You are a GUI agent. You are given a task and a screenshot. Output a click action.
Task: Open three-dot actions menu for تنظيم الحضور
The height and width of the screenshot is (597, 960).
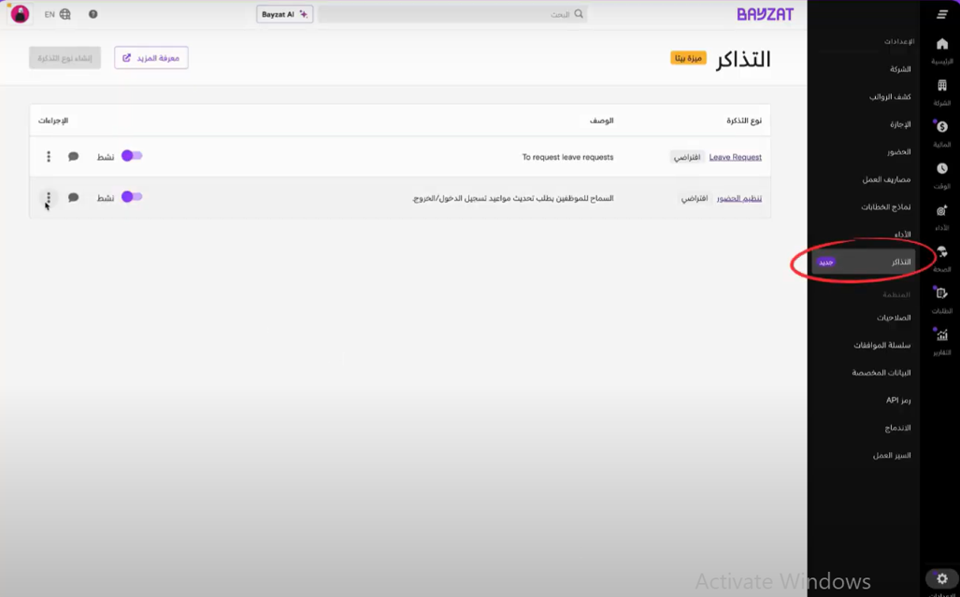pos(49,198)
